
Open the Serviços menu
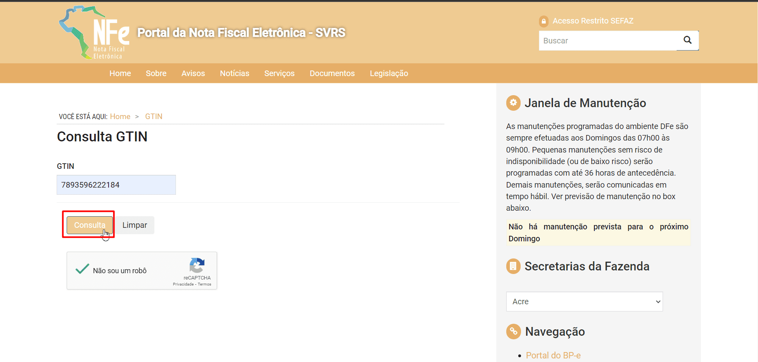tap(279, 73)
